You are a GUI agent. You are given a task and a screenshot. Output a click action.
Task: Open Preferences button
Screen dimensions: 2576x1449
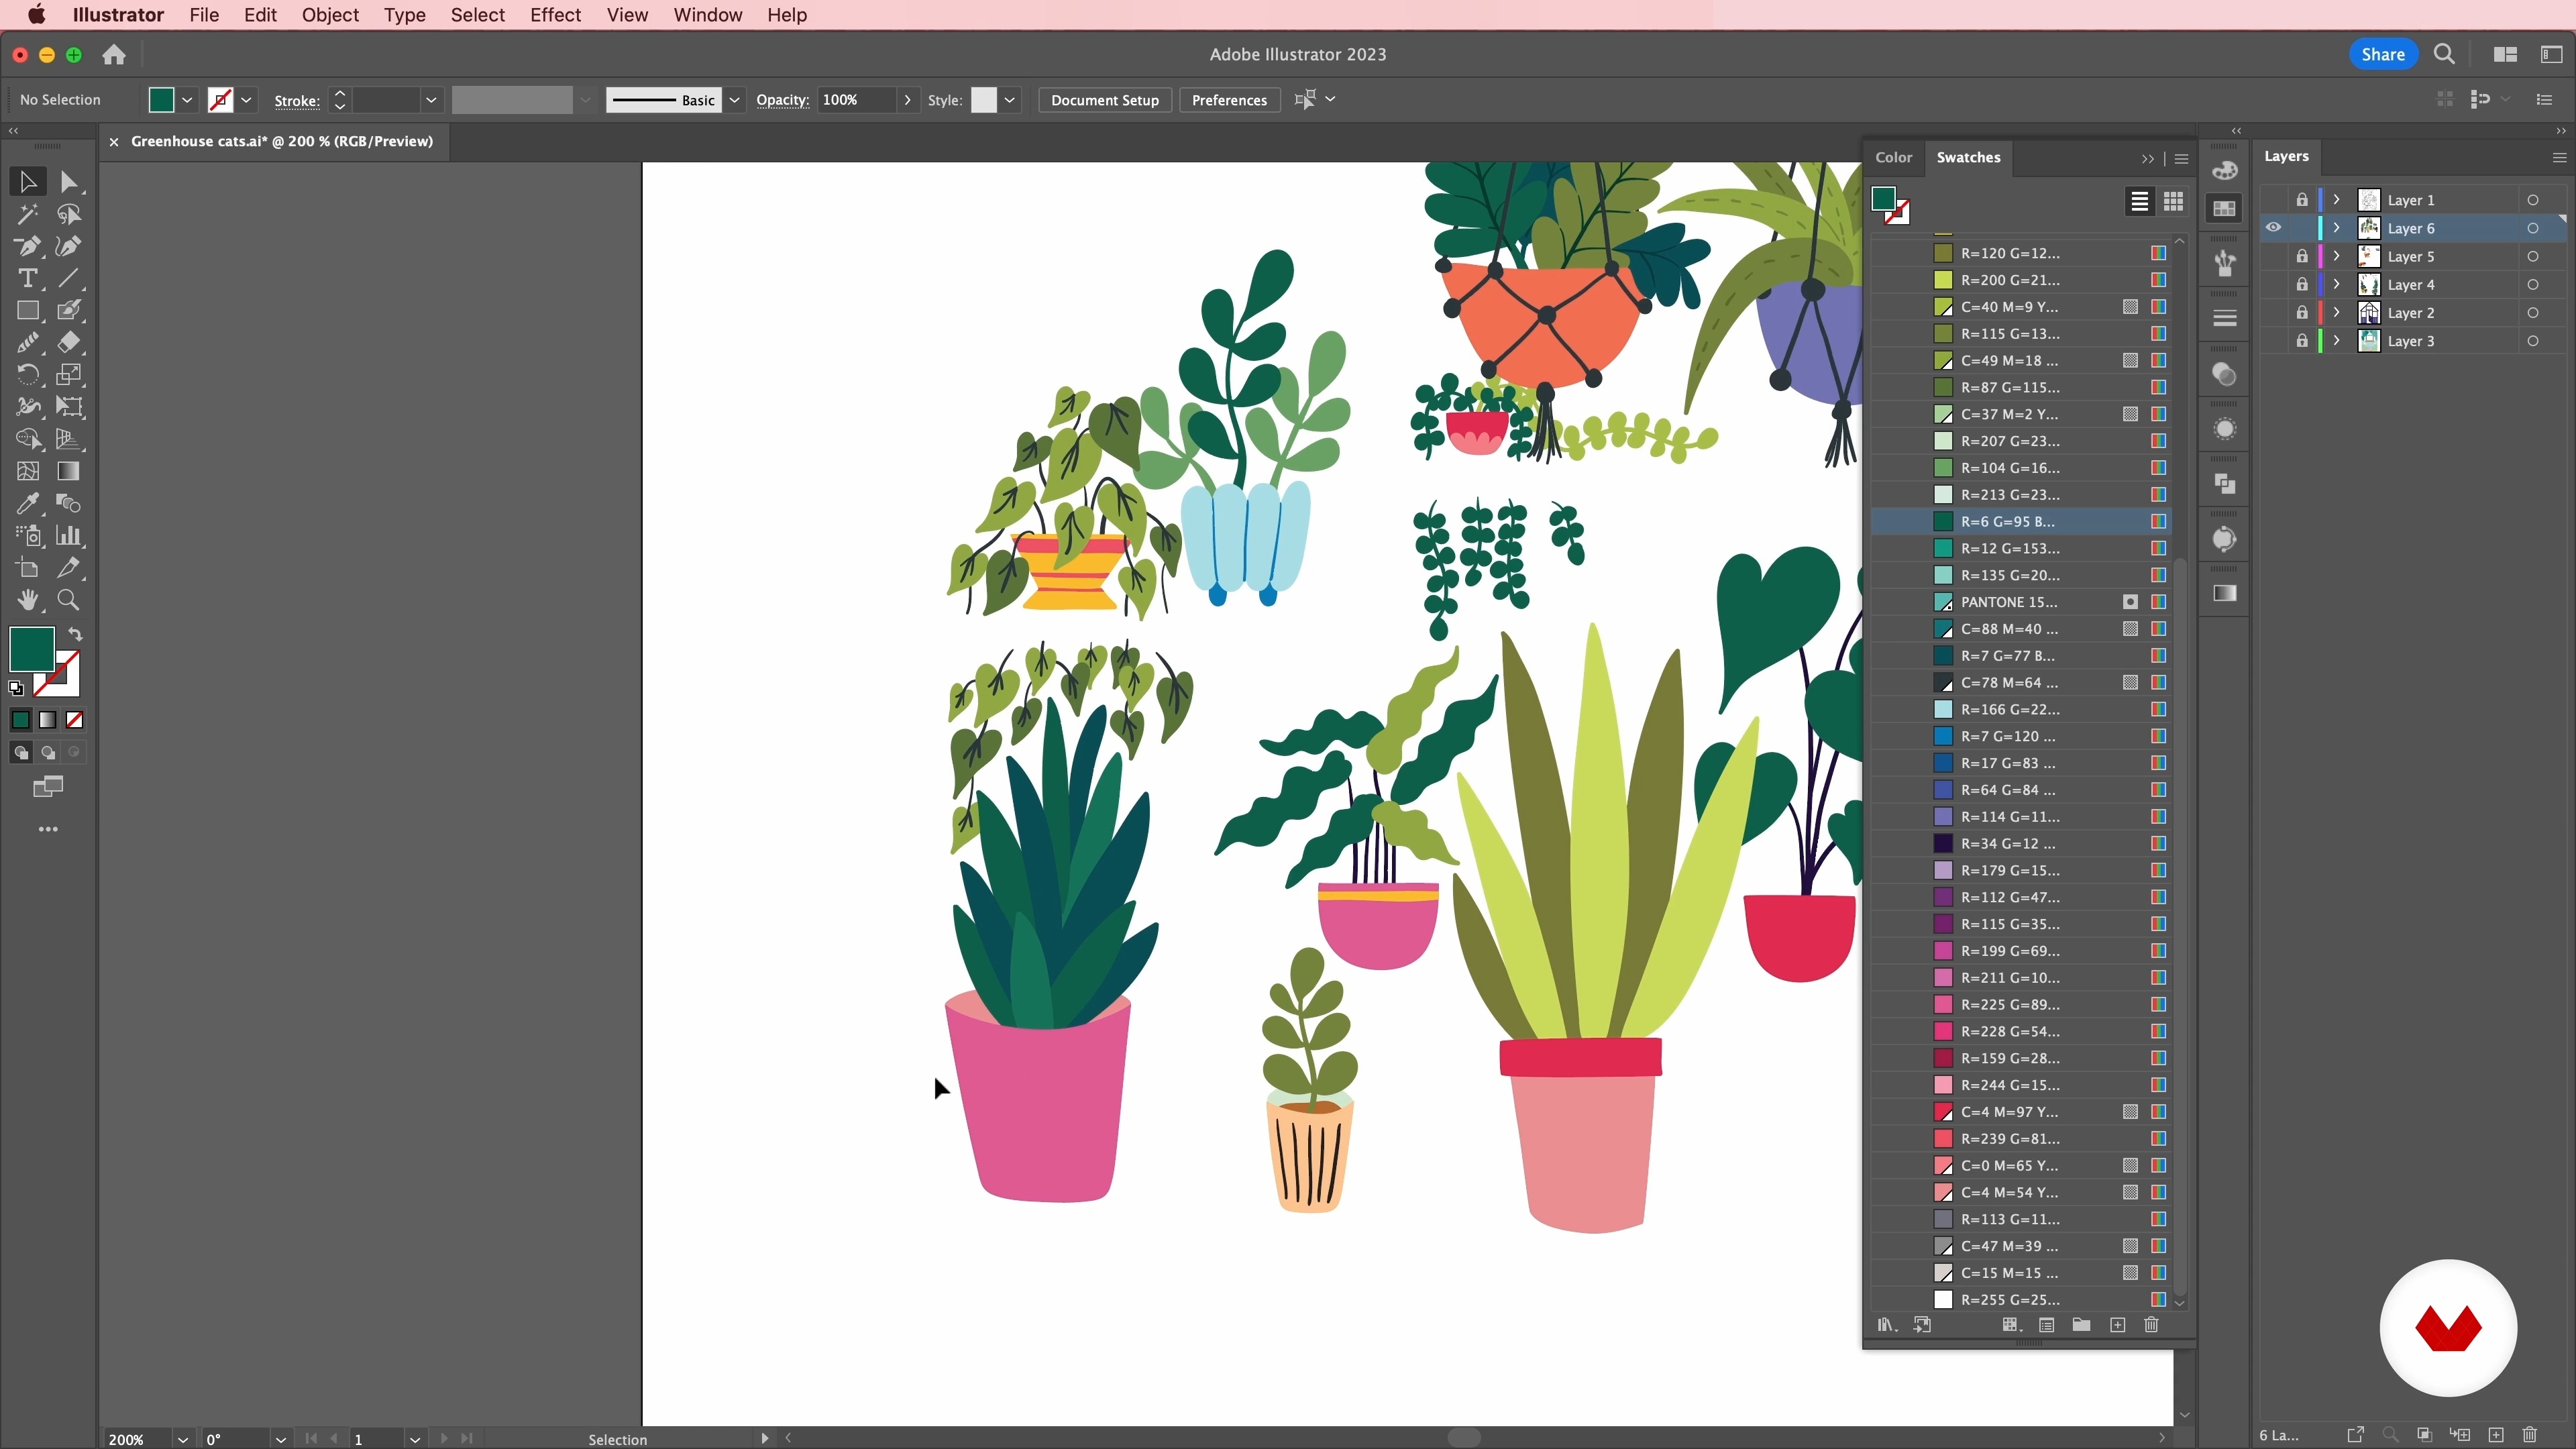point(1229,100)
